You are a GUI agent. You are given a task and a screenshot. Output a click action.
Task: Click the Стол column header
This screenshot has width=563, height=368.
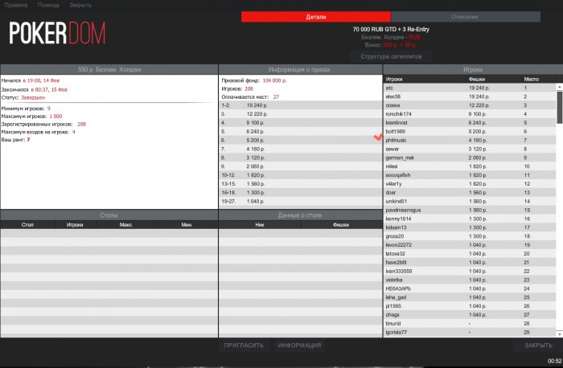pyautogui.click(x=27, y=225)
